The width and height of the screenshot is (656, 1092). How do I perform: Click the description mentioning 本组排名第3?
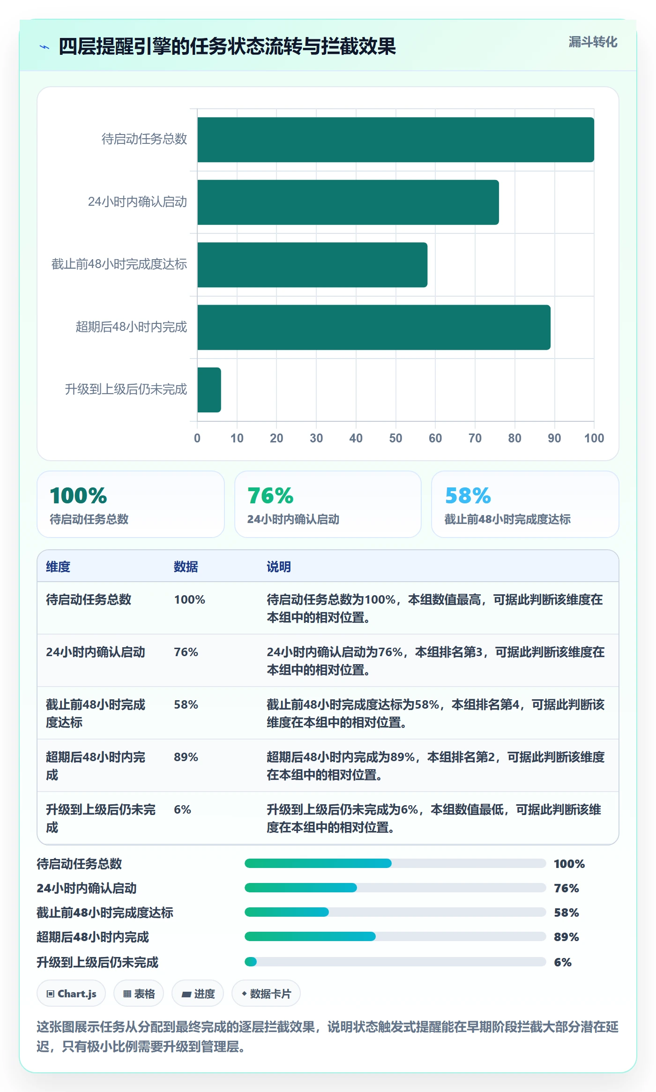click(436, 661)
